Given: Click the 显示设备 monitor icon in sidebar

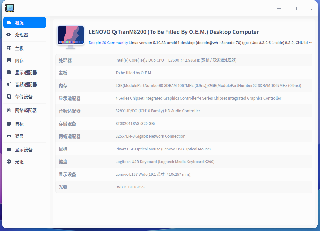Looking at the screenshot, I should (x=9, y=149).
